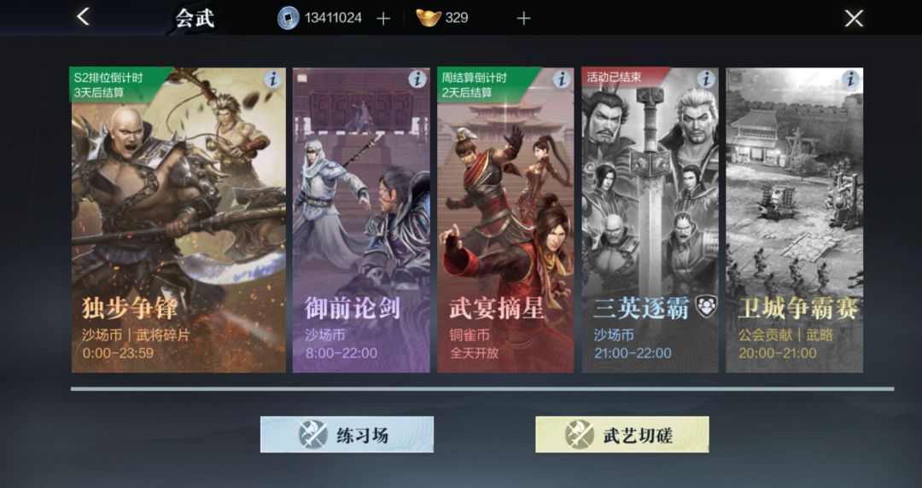
Task: Select the 独步争锋 mode card
Action: tap(178, 220)
